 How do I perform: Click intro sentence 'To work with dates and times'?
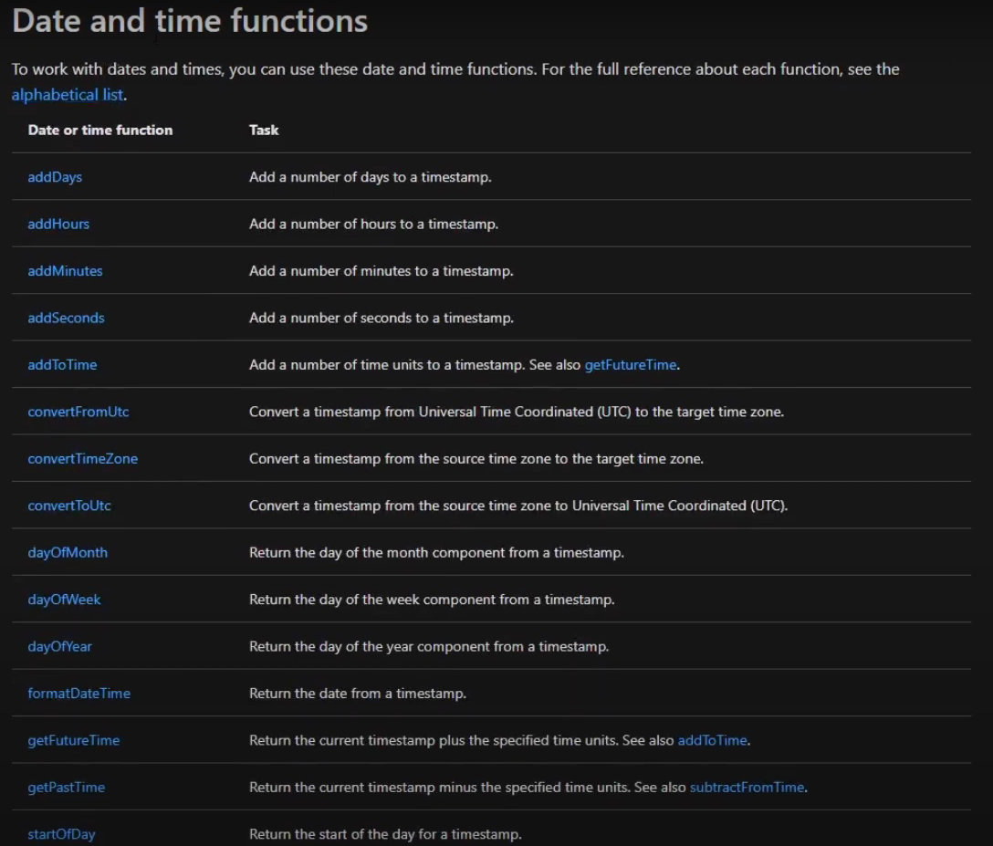click(x=118, y=69)
